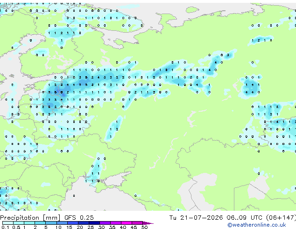Open the weatheronline.co.uk copyright link

(x=256, y=225)
